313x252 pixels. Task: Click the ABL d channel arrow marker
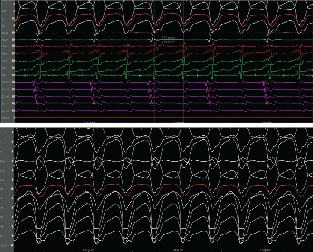(x=14, y=33)
